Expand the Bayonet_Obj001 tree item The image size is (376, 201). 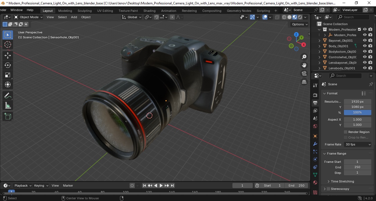pos(320,41)
